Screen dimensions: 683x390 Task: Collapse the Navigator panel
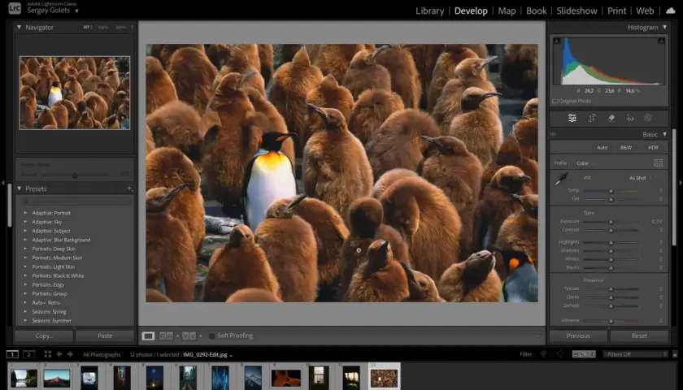[19, 27]
